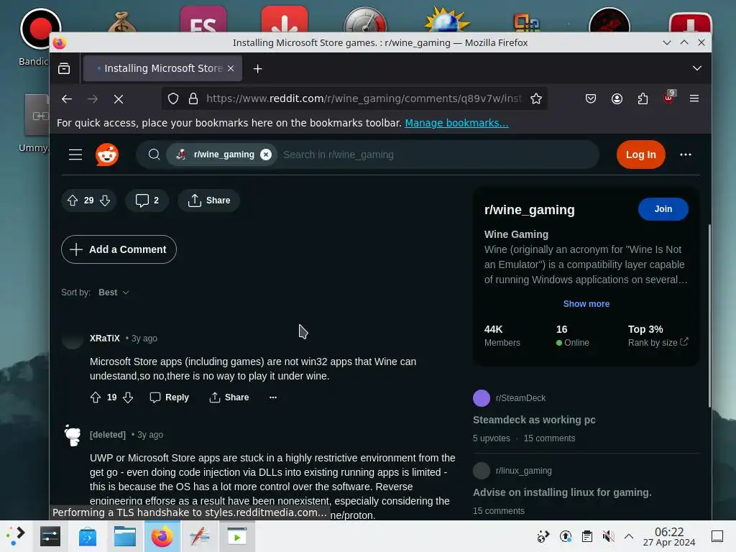Image resolution: width=736 pixels, height=552 pixels.
Task: Toggle muted audio volume tray icon
Action: tap(608, 536)
